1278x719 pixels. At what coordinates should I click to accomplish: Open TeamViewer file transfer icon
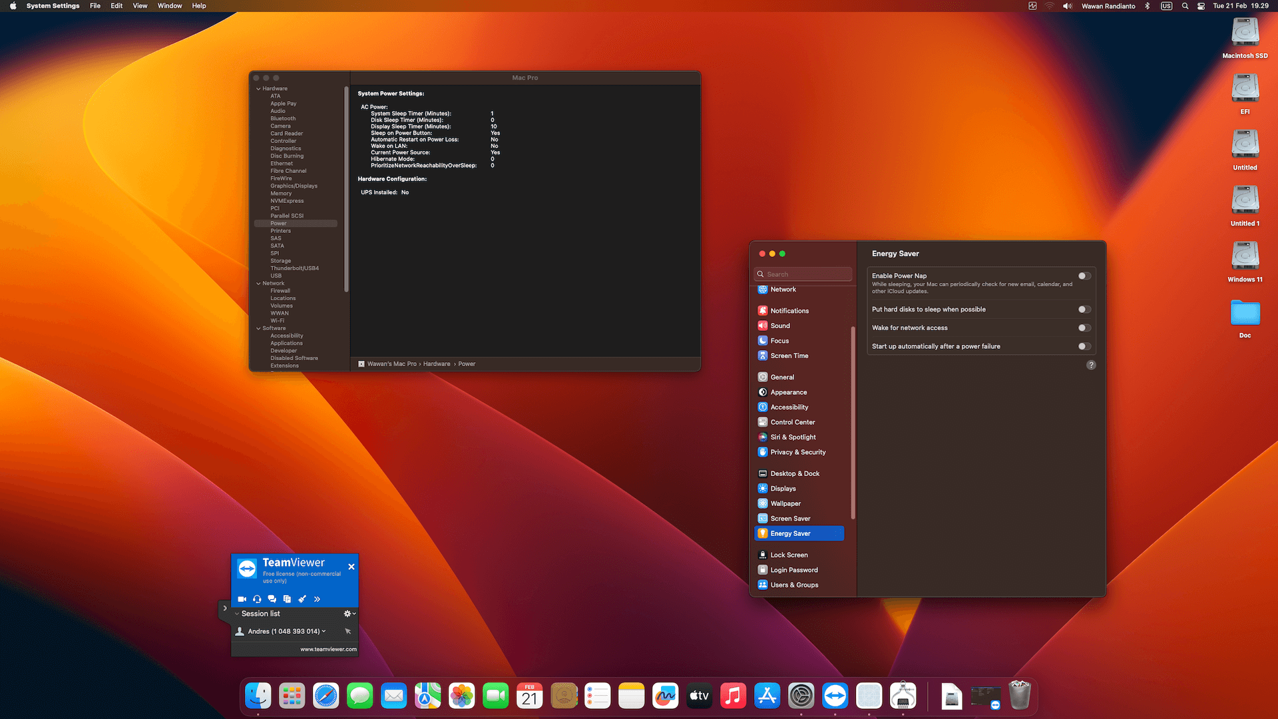click(287, 599)
